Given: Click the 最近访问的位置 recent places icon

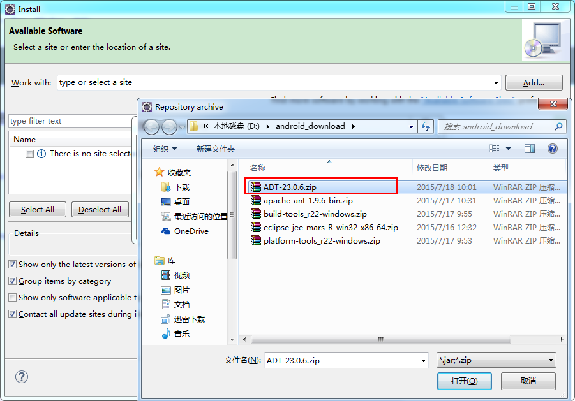Looking at the screenshot, I should (166, 216).
